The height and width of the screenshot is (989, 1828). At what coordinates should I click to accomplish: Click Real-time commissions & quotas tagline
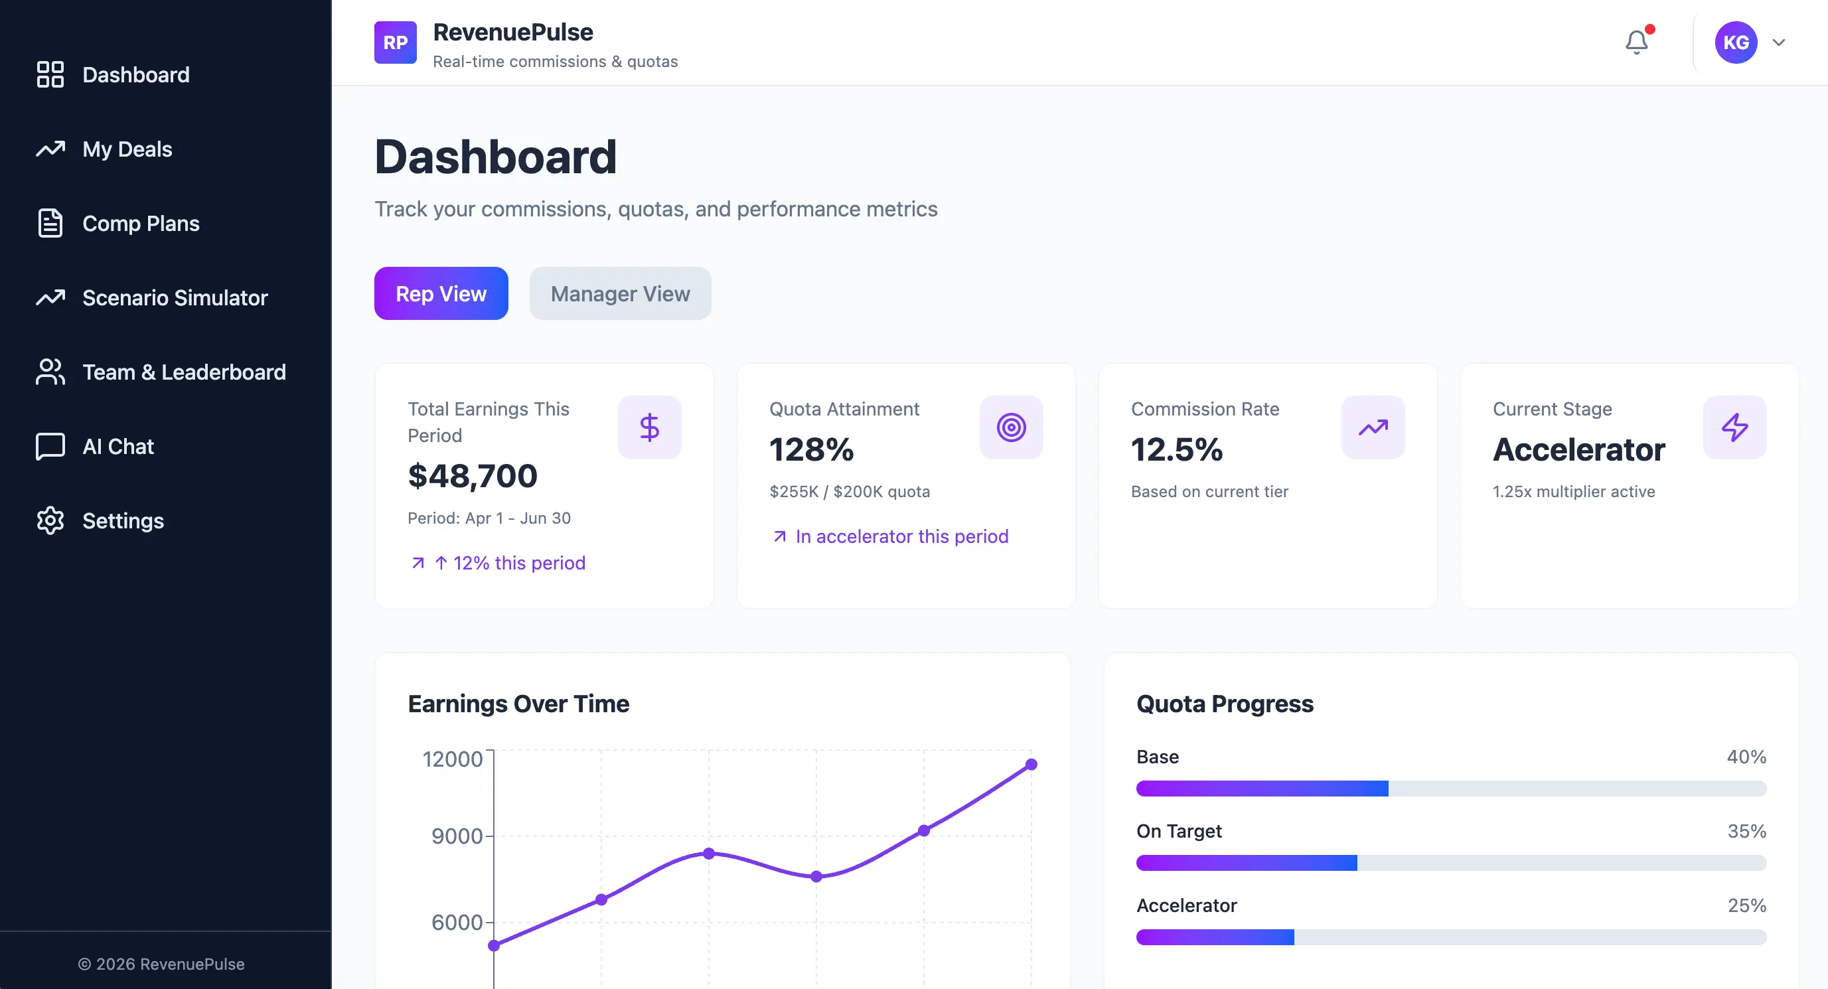tap(555, 62)
